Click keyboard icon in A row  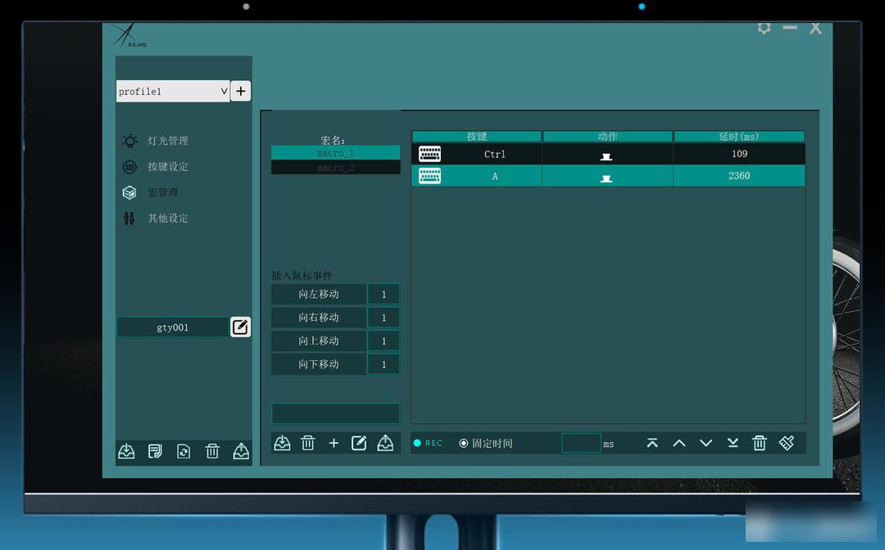tap(429, 176)
